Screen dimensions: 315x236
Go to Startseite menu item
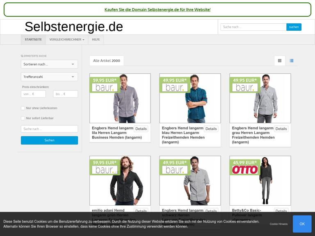[33, 39]
